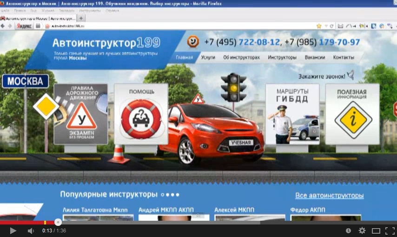The height and width of the screenshot is (237, 397).
Task: Click the video progress scrubber handle
Action: 58,222
